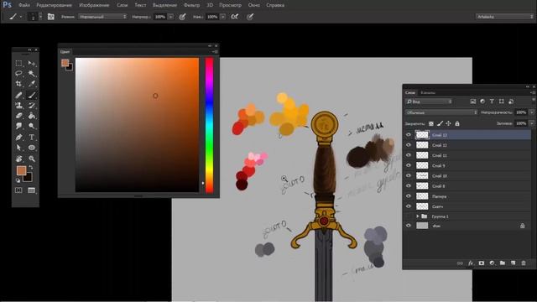Open the Фильтр menu
The image size is (537, 302).
192,5
